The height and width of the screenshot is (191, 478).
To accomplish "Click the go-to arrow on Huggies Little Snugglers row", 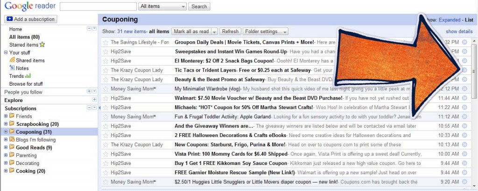I will 464,182.
